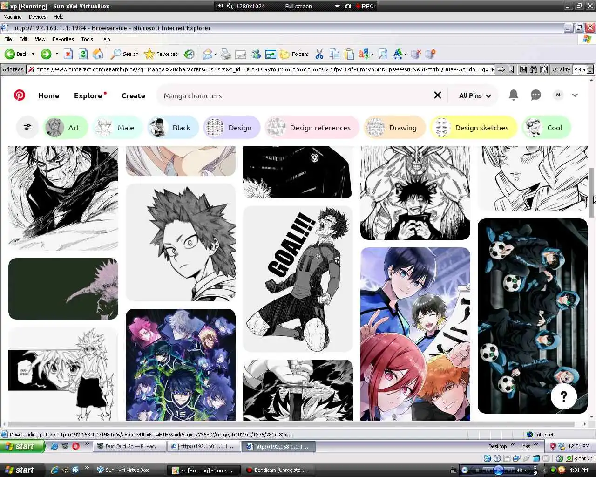Click the guest XP start button
Viewport: 596px width, 477px height.
[x=22, y=446]
